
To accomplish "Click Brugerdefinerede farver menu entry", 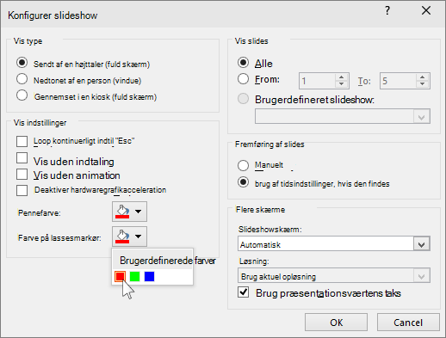I will pyautogui.click(x=152, y=261).
